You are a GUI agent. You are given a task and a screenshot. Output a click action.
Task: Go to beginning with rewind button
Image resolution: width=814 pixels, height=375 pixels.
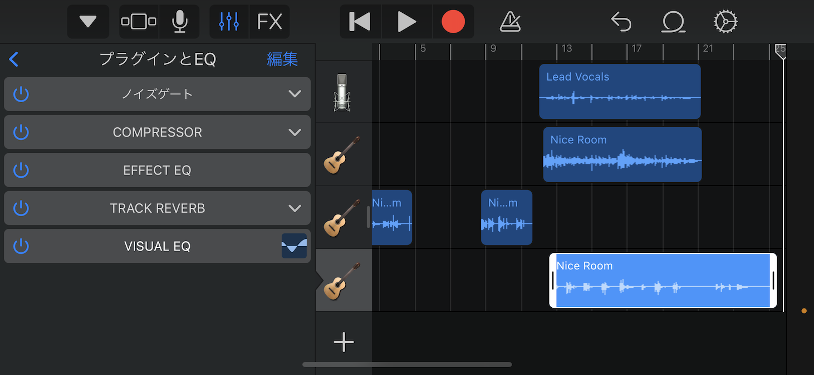tap(360, 22)
